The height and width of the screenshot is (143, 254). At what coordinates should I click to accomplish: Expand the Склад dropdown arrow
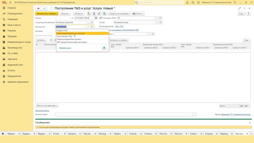click(157, 22)
